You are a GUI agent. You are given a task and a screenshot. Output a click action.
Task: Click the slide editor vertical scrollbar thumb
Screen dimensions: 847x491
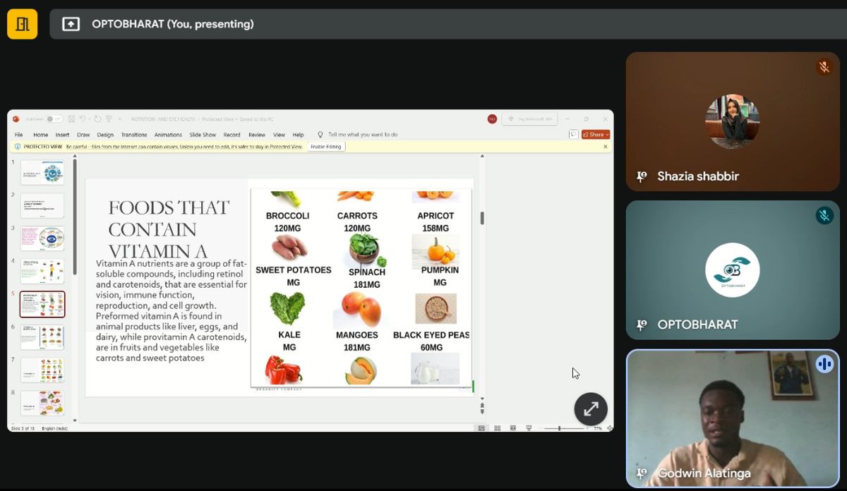pos(482,219)
